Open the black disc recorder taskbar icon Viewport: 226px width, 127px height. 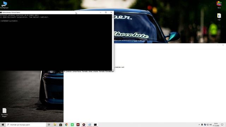(x=84, y=125)
